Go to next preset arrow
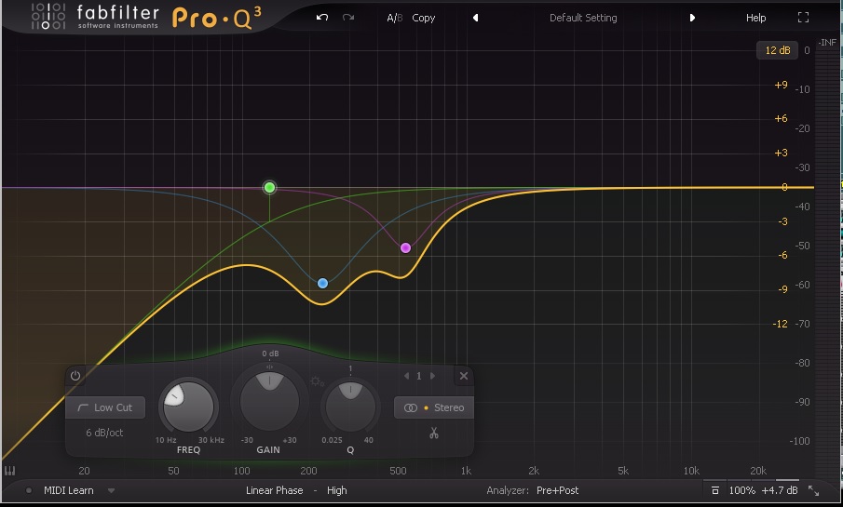This screenshot has width=843, height=507. (692, 18)
